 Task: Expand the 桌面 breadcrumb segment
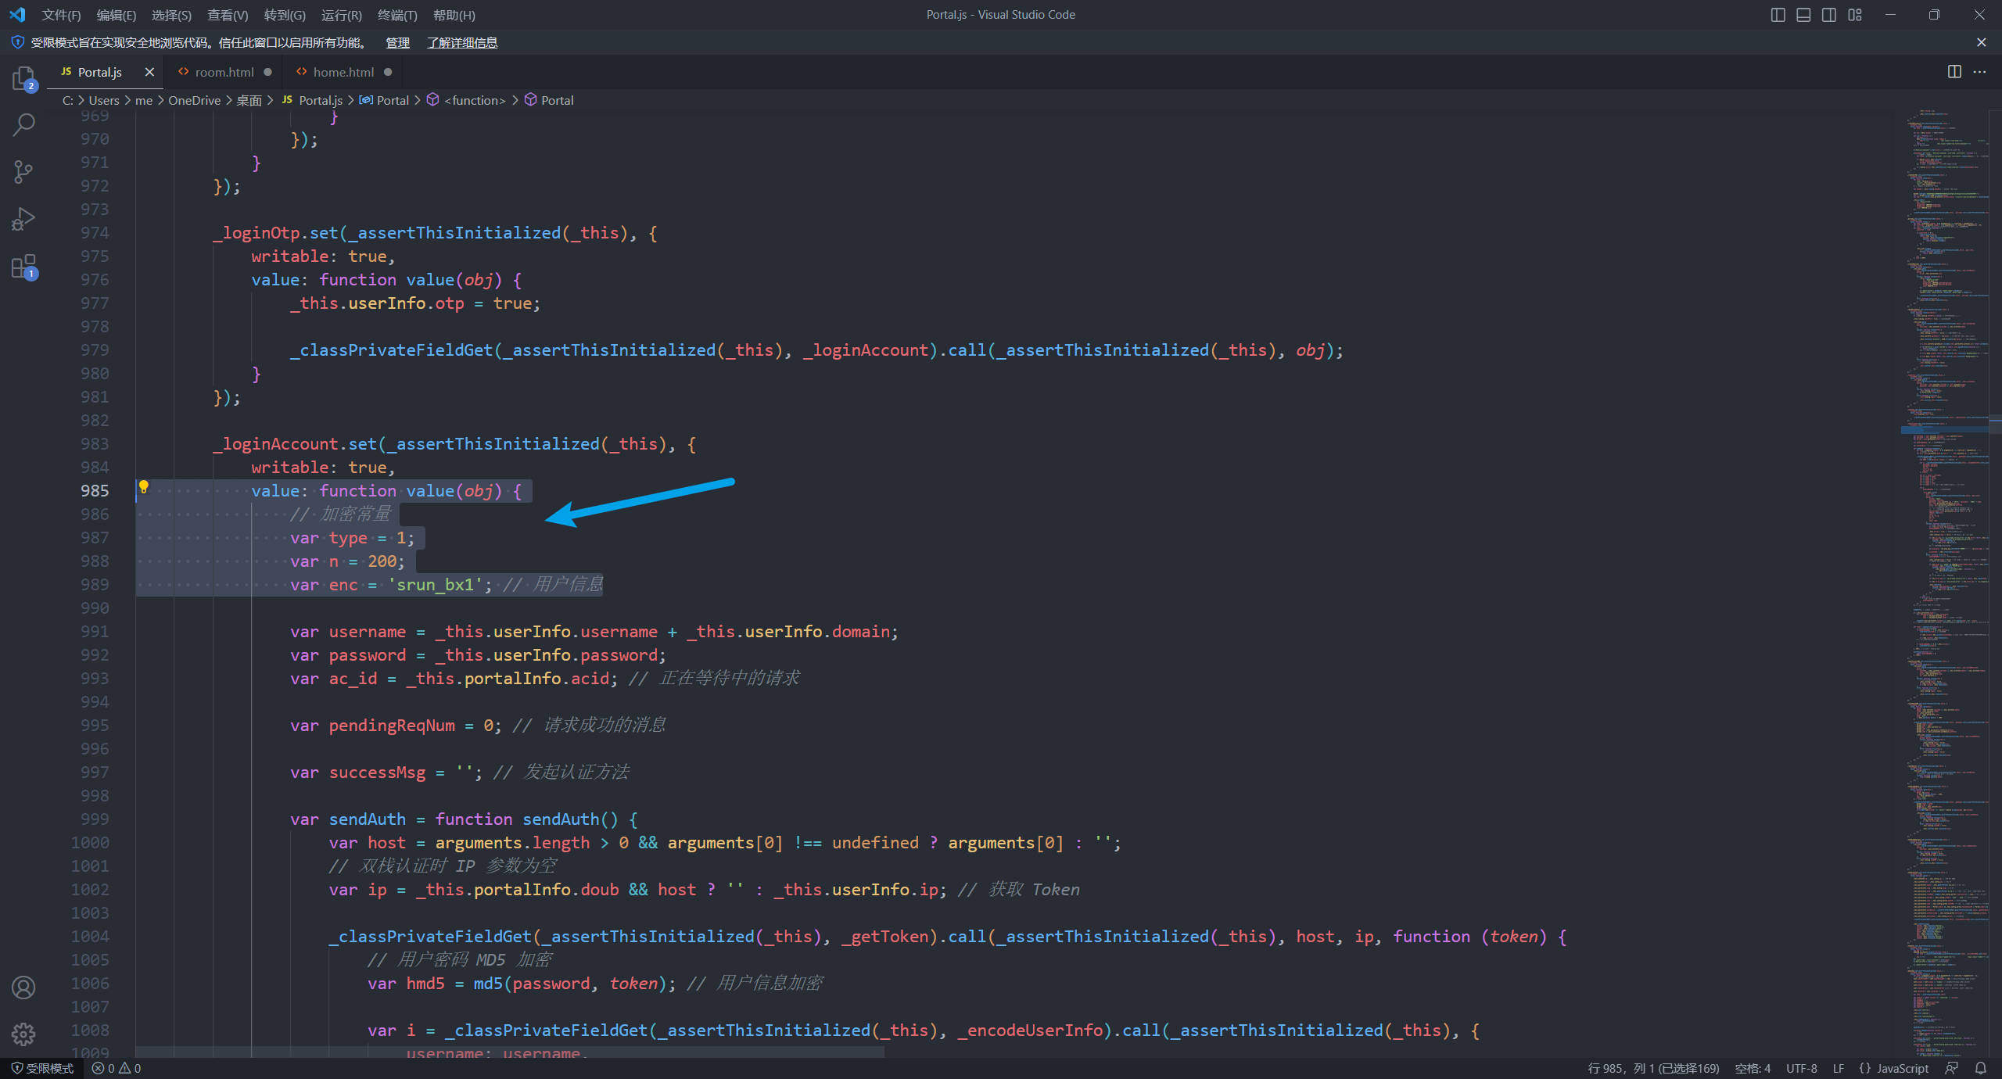pos(249,100)
